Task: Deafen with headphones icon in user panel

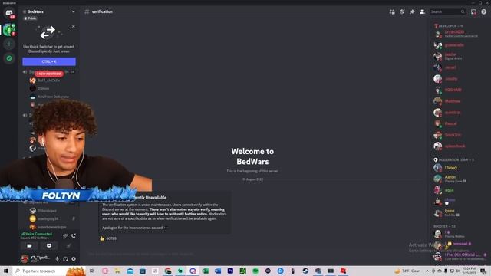Action: coord(65,259)
